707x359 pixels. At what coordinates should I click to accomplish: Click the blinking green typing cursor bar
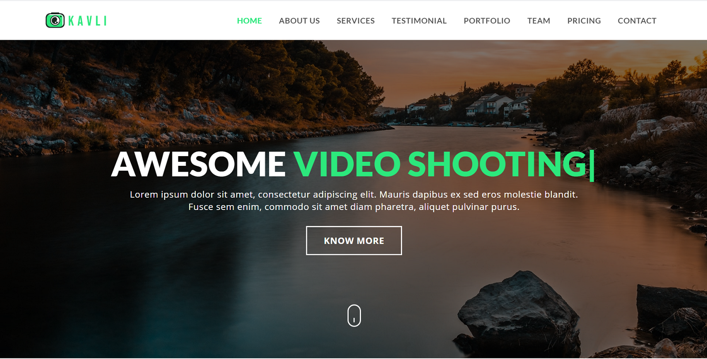pos(592,165)
